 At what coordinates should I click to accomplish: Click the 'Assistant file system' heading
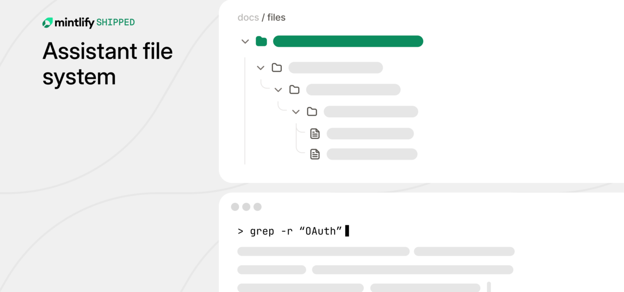[x=107, y=64]
